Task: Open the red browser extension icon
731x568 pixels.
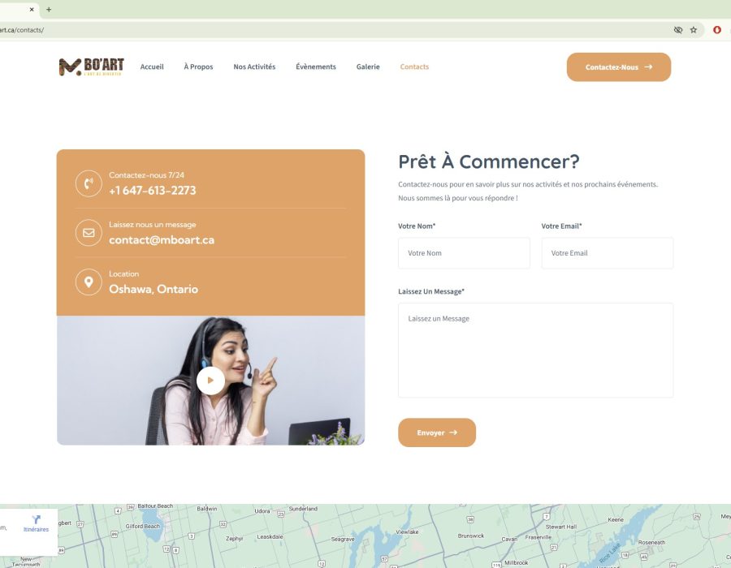Action: 717,30
